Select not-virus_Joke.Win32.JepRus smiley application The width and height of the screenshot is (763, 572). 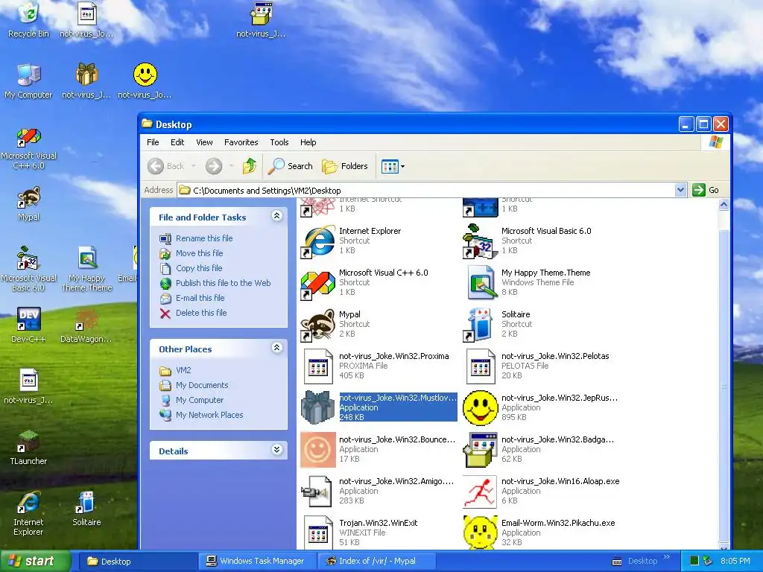pos(540,407)
